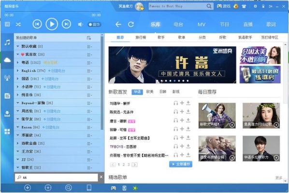Expand the English playlist
289x193 pixels.
coord(18,70)
